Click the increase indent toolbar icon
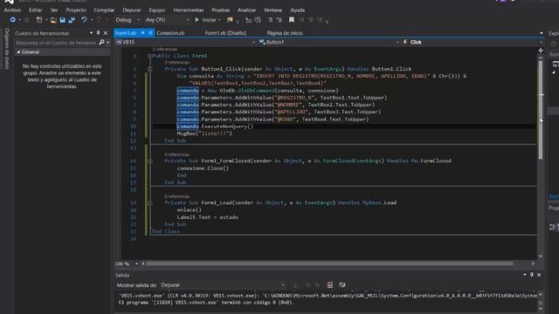 [x=279, y=20]
